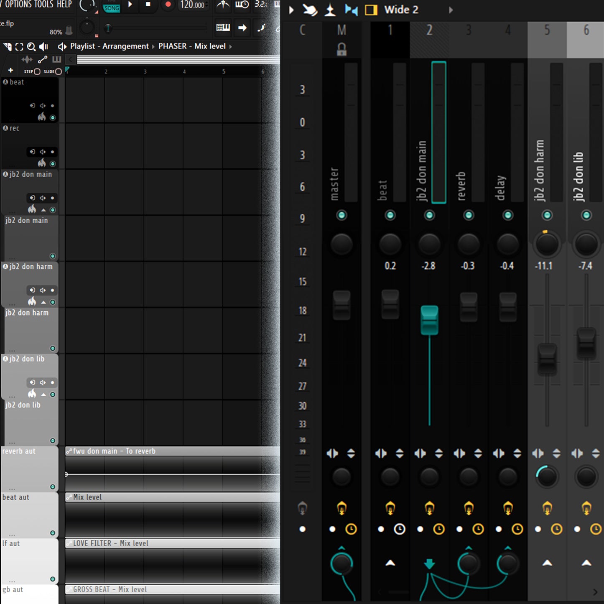Toggle wait-for-input-before-recording icon
The width and height of the screenshot is (604, 604).
242,5
